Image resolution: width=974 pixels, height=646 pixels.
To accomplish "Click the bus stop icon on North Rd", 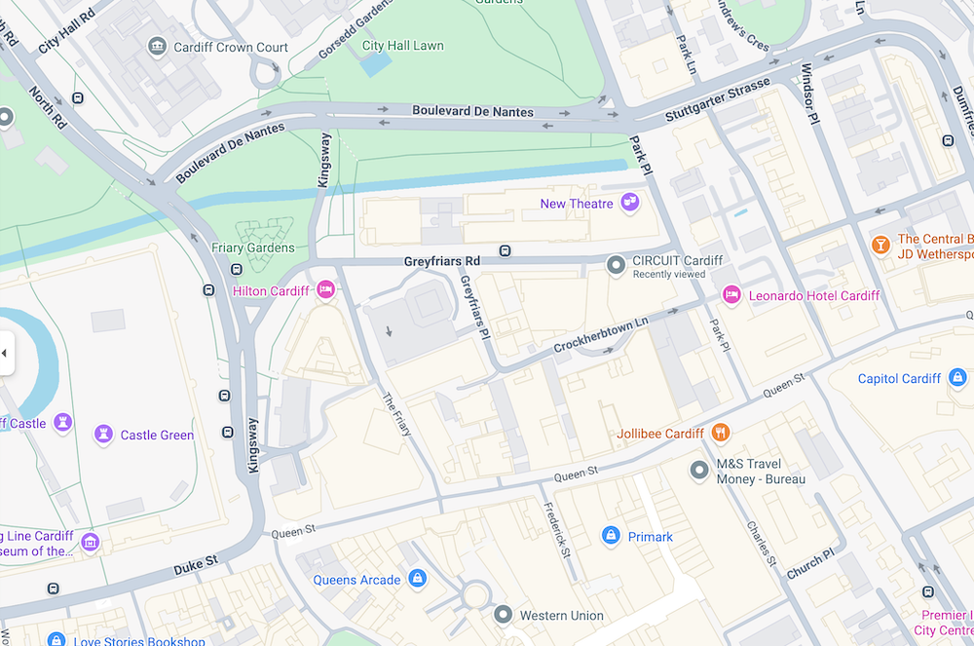I will coord(78,98).
